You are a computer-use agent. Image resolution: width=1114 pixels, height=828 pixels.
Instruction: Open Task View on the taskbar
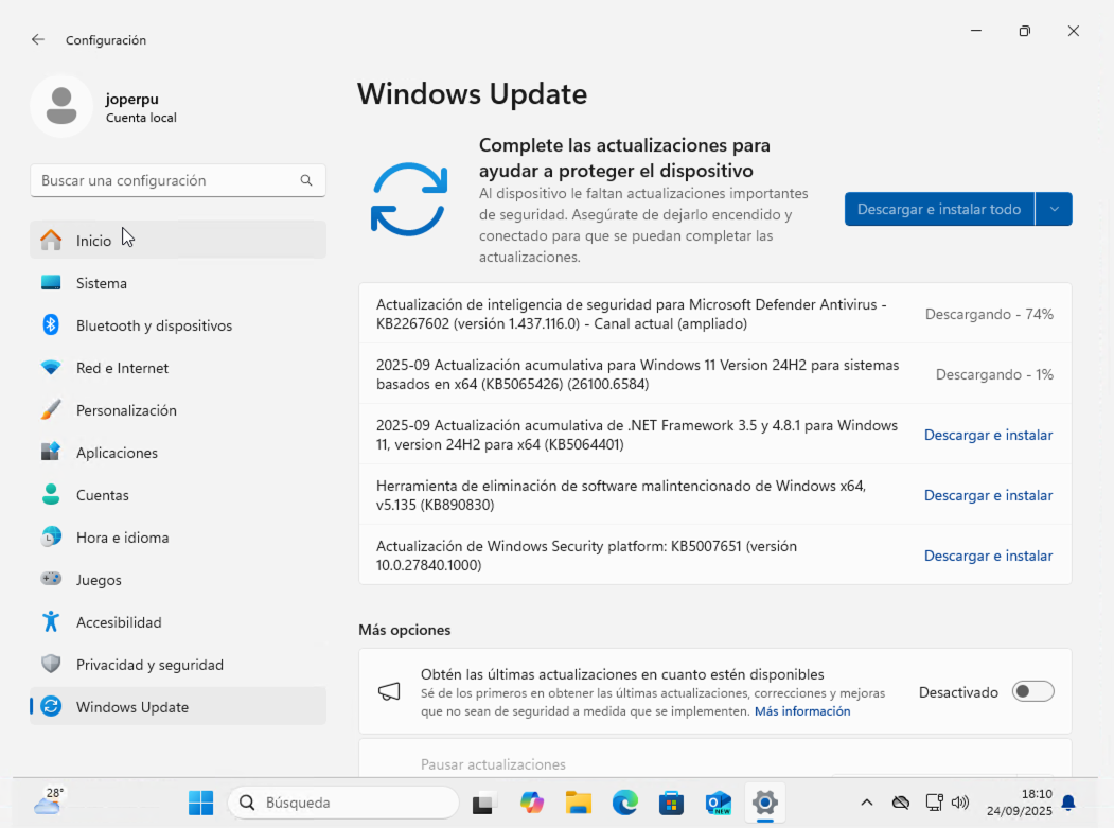click(485, 803)
